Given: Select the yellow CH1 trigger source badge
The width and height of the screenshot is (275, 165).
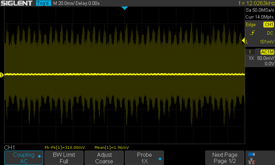Looking at the screenshot, I should coord(268,25).
